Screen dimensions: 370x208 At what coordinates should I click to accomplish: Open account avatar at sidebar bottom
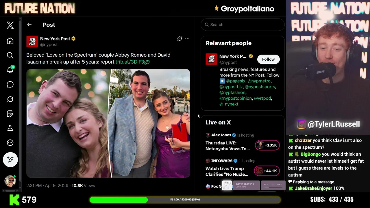pos(10,181)
